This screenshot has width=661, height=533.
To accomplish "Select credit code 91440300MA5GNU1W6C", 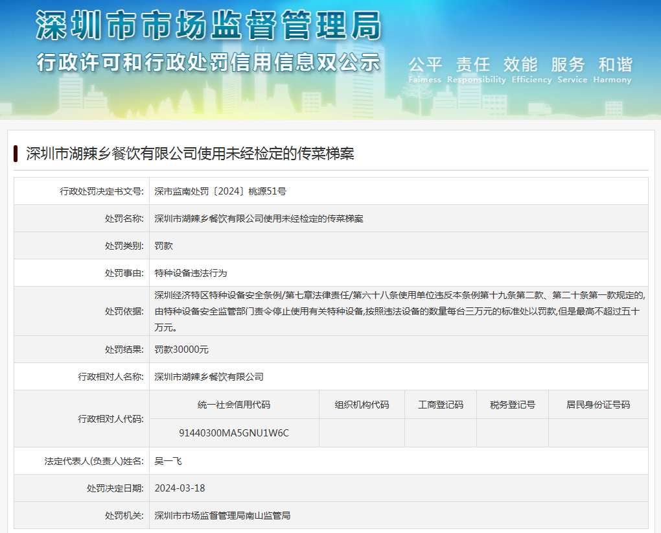I will [234, 432].
